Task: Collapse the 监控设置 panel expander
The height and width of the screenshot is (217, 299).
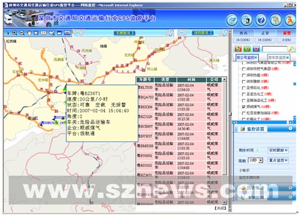Action: (290, 128)
